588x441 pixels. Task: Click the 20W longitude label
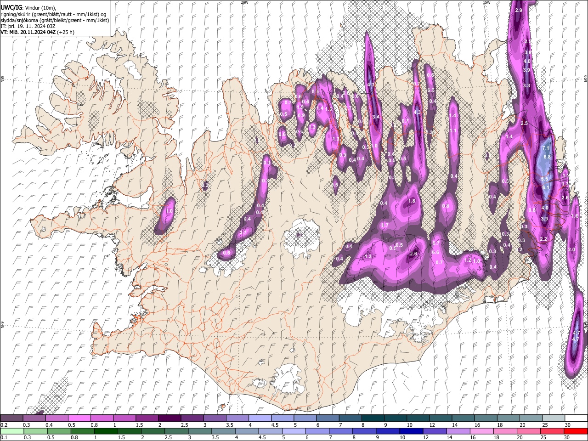244,2
